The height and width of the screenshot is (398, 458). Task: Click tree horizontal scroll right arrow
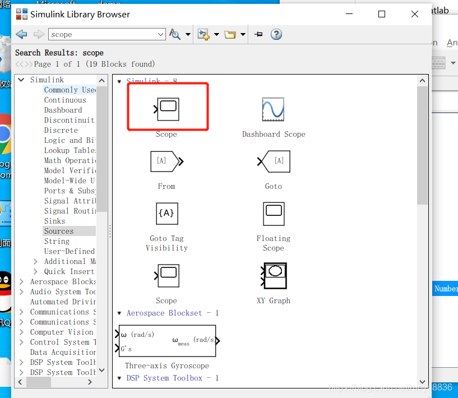(x=90, y=382)
